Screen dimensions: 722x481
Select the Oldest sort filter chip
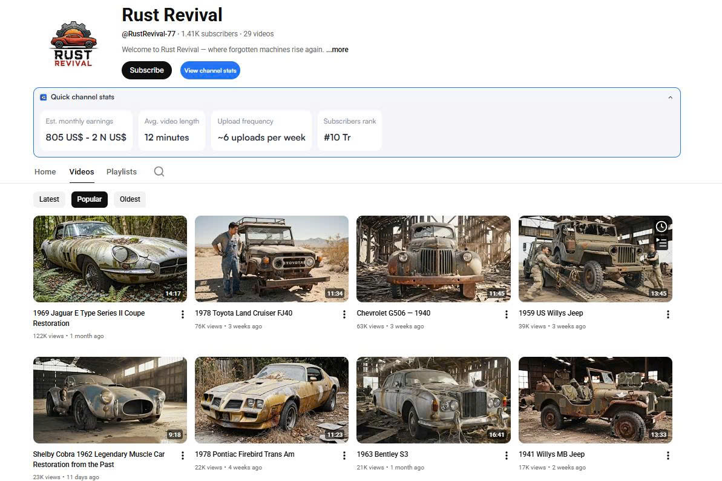(x=130, y=199)
